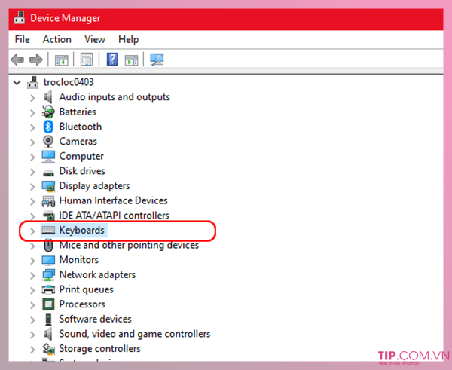Expand Human Interface Devices chevron
The image size is (452, 370).
click(x=32, y=201)
